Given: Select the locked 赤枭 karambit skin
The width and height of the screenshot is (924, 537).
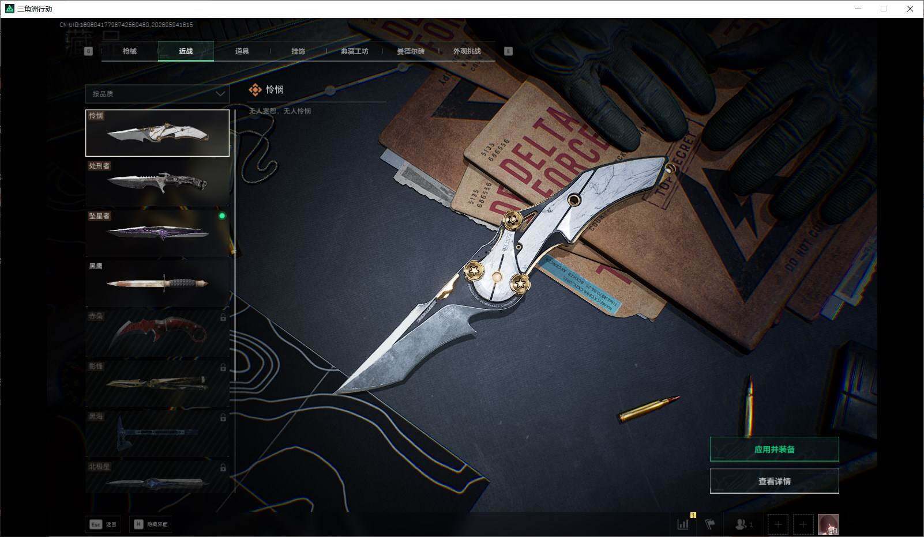Looking at the screenshot, I should tap(157, 333).
